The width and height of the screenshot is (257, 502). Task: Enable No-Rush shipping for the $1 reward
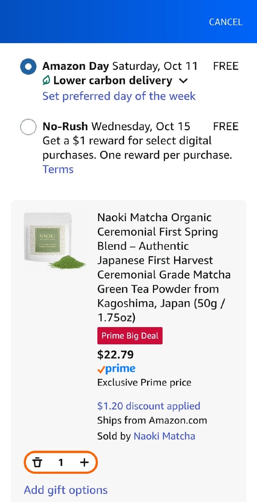click(28, 127)
